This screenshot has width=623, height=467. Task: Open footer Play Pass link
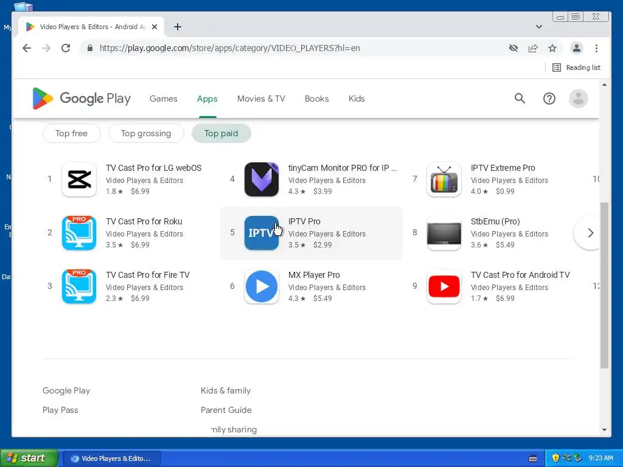60,410
